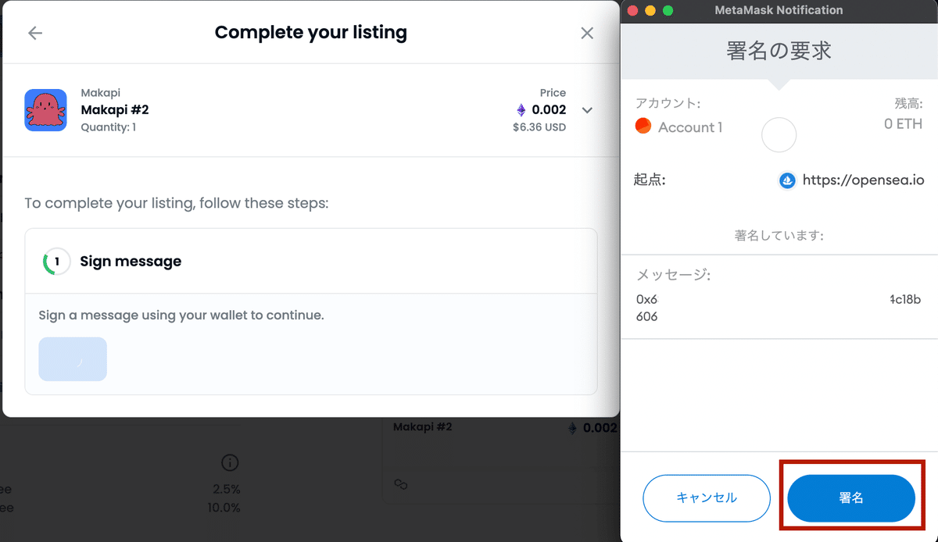This screenshot has height=542, width=938.
Task: Click the orange Account 1 avatar icon
Action: (x=643, y=126)
